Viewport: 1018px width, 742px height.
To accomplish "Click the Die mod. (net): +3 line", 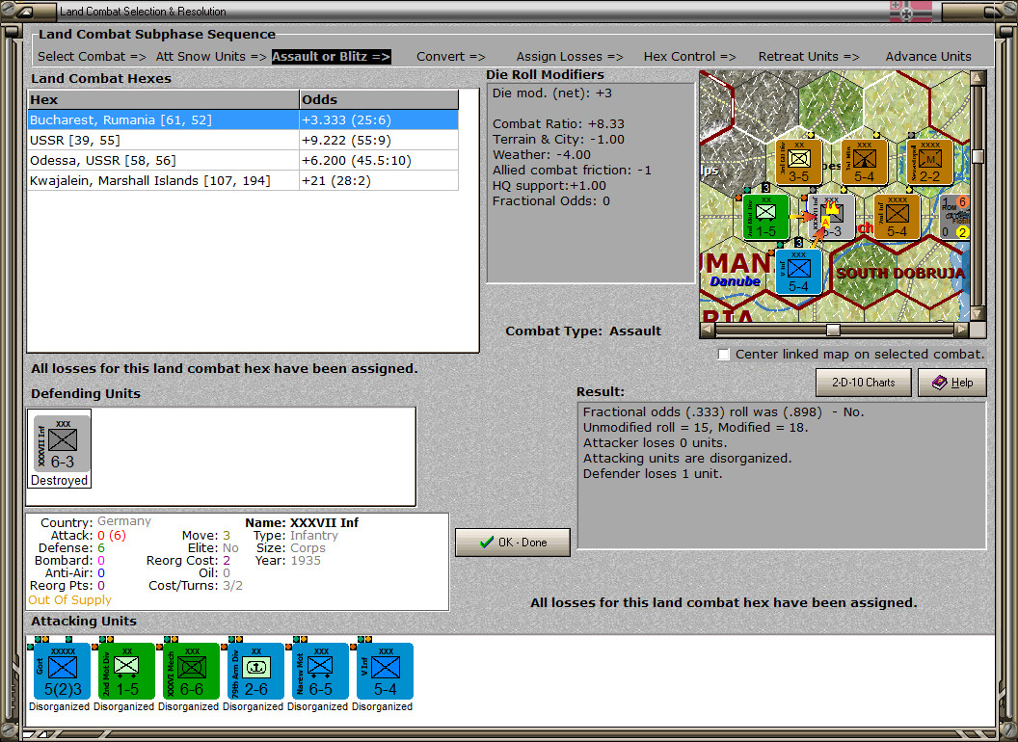I will pyautogui.click(x=551, y=93).
